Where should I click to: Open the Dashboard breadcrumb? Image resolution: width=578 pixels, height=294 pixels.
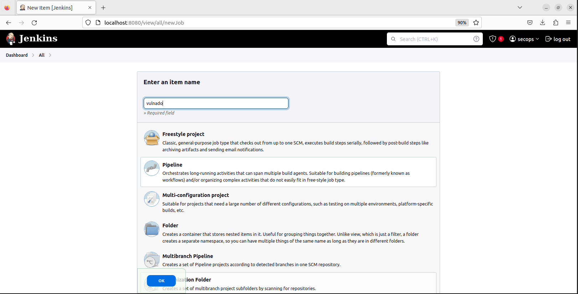[x=17, y=55]
